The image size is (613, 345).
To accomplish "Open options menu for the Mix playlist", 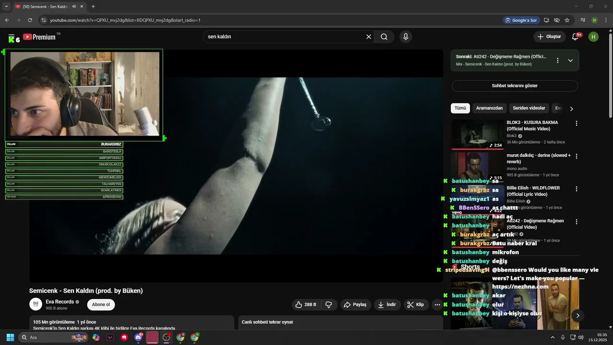I will click(x=557, y=60).
